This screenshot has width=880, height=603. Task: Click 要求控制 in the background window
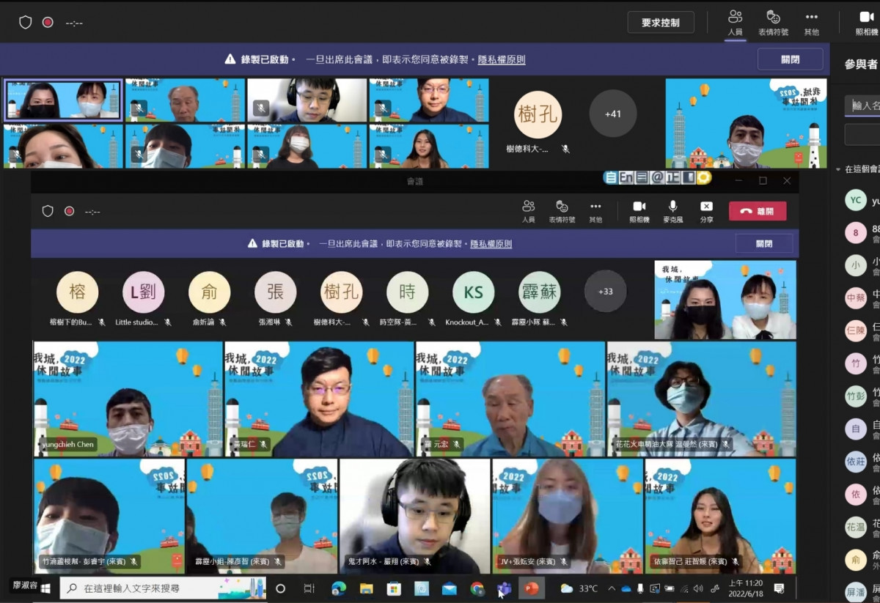click(x=661, y=22)
